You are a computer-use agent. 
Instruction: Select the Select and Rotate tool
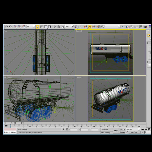click(59, 27)
